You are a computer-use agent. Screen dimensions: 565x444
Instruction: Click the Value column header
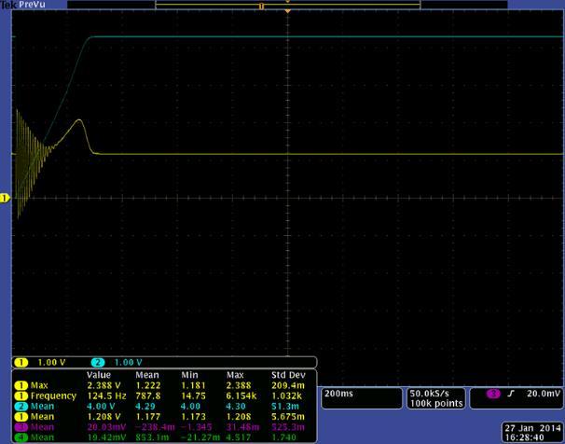99,375
